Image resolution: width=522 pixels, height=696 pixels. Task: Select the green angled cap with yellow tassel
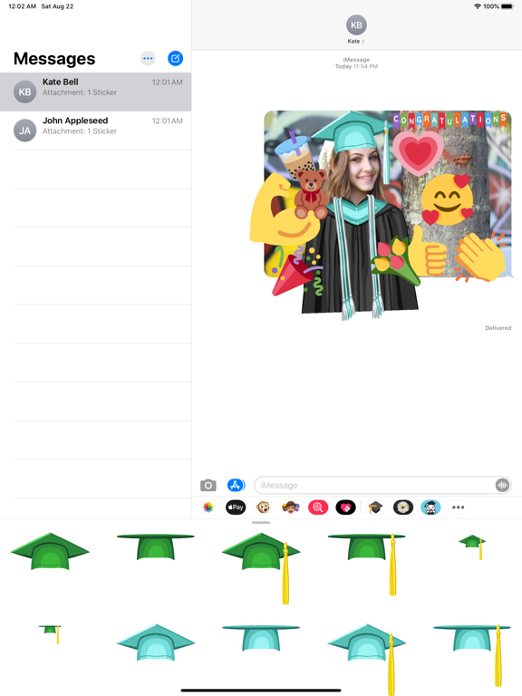coord(261,568)
